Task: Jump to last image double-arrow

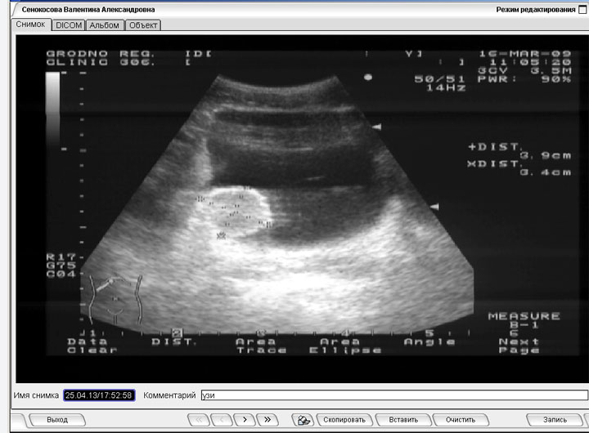Action: [x=268, y=419]
